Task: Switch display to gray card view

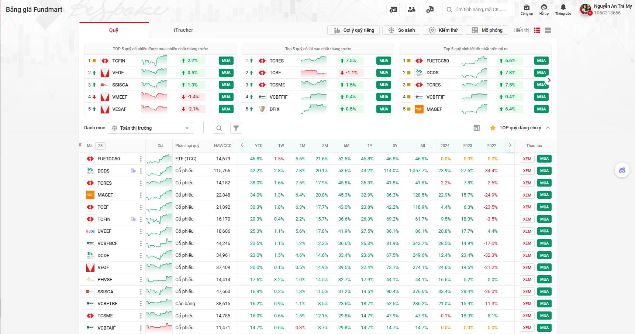Action: 548,30
